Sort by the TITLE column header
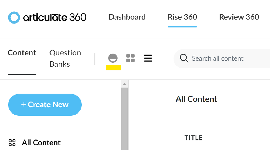 point(194,138)
